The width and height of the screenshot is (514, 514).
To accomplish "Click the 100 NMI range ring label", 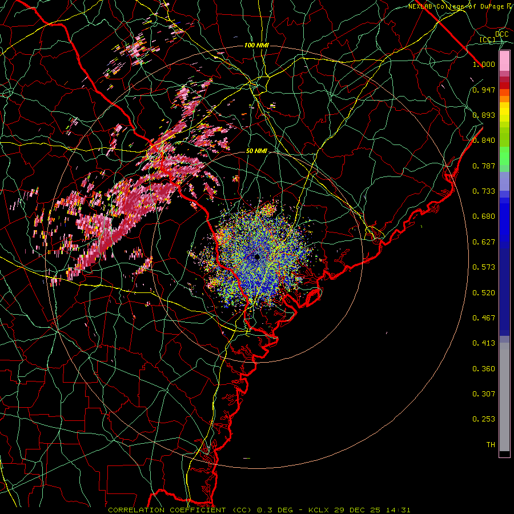I will [256, 45].
